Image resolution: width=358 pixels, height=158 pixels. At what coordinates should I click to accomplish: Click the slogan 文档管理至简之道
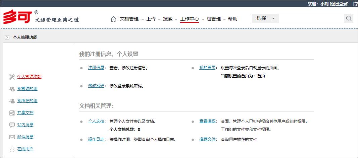(x=57, y=20)
